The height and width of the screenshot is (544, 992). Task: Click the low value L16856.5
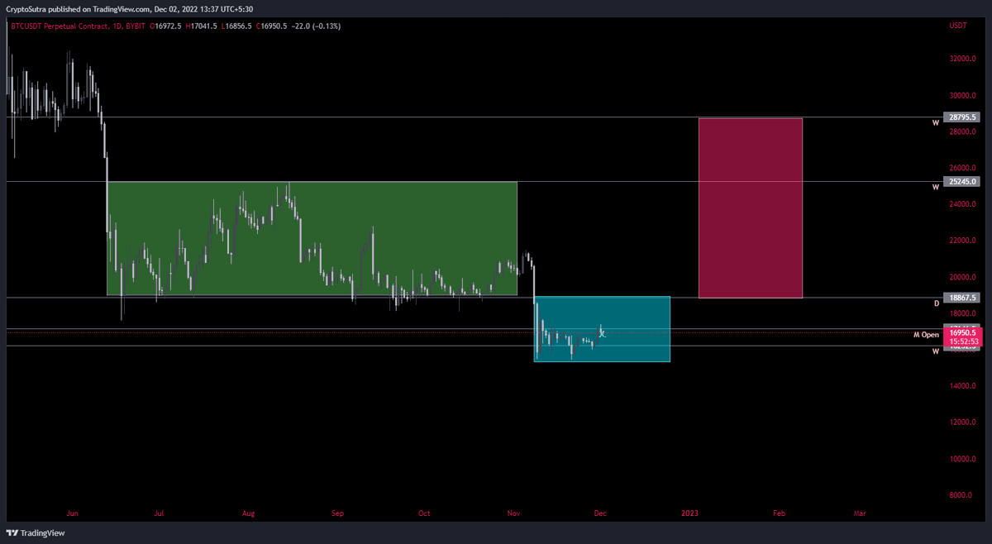pyautogui.click(x=237, y=26)
